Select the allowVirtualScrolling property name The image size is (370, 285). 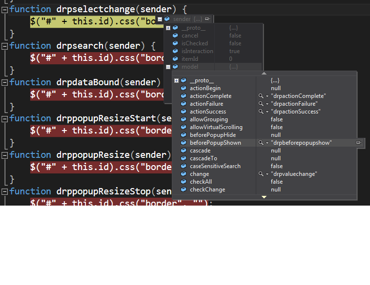click(216, 127)
